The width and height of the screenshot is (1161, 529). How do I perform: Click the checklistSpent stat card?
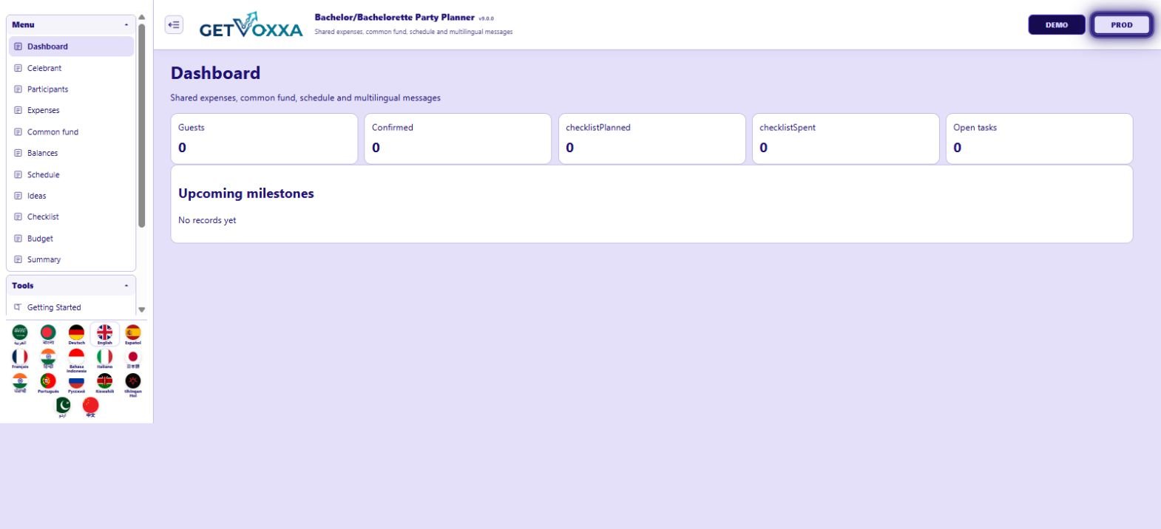click(845, 138)
